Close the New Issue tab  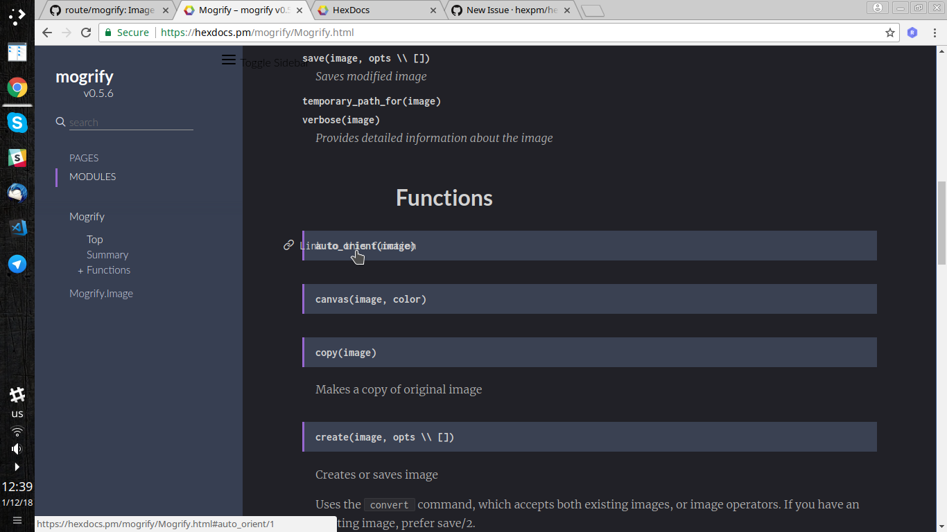(x=566, y=10)
